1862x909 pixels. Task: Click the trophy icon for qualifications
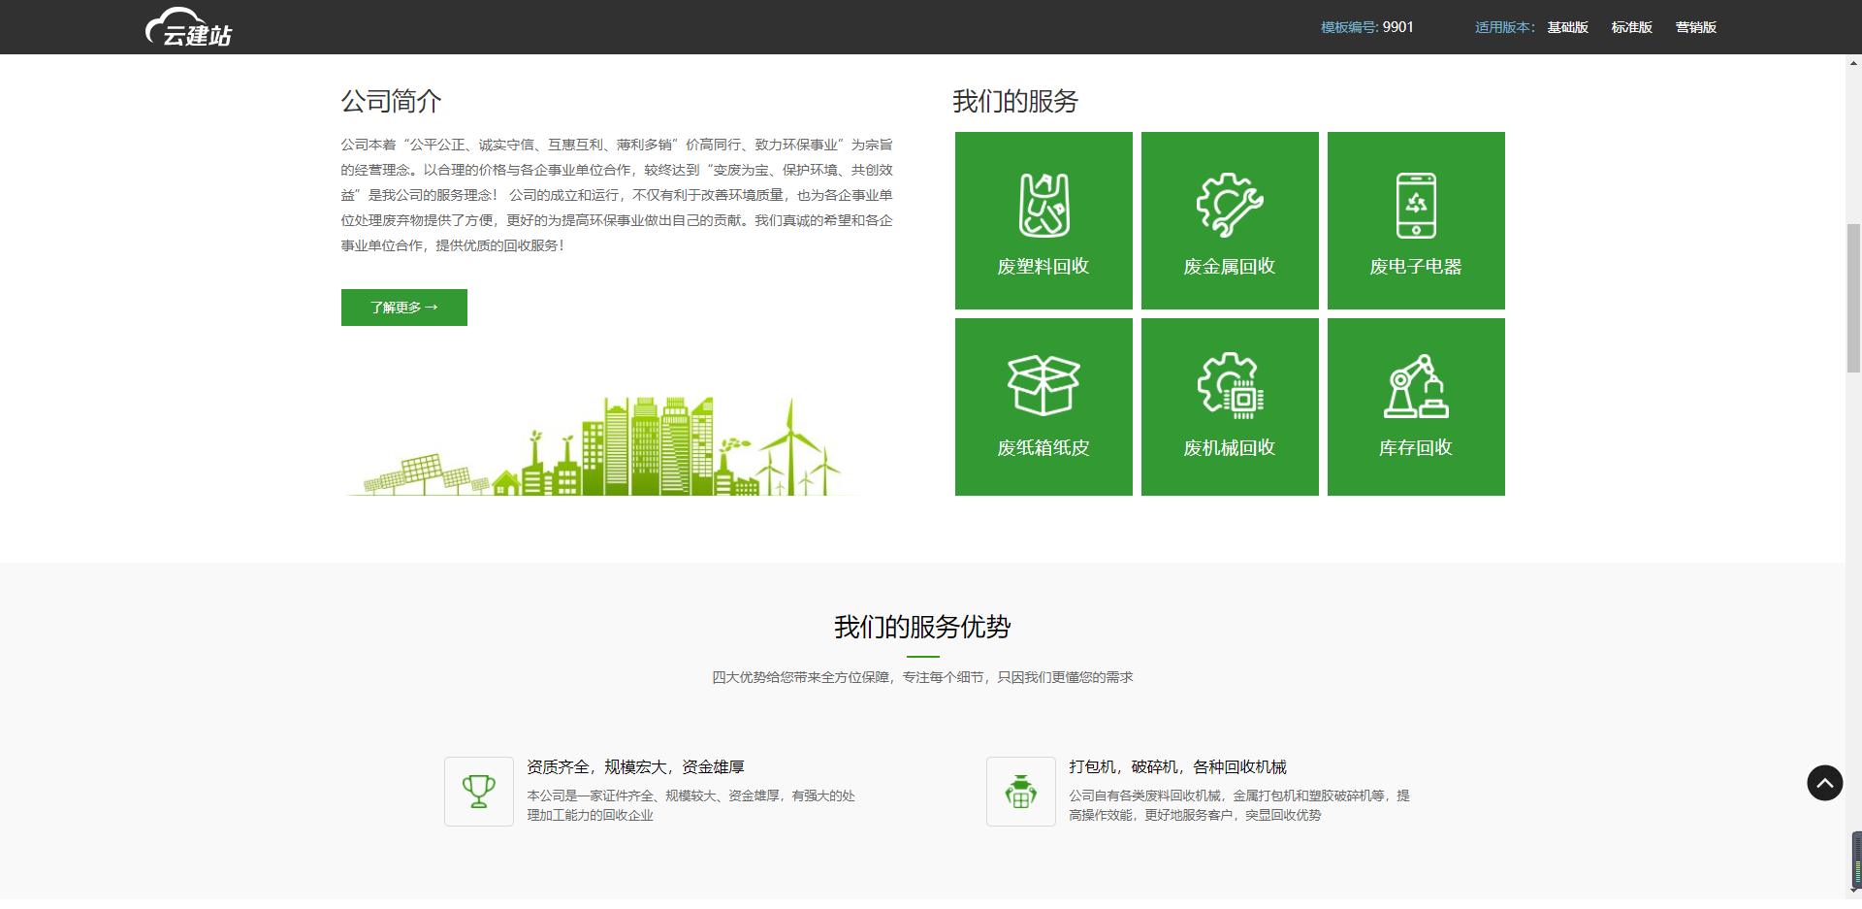pyautogui.click(x=479, y=792)
